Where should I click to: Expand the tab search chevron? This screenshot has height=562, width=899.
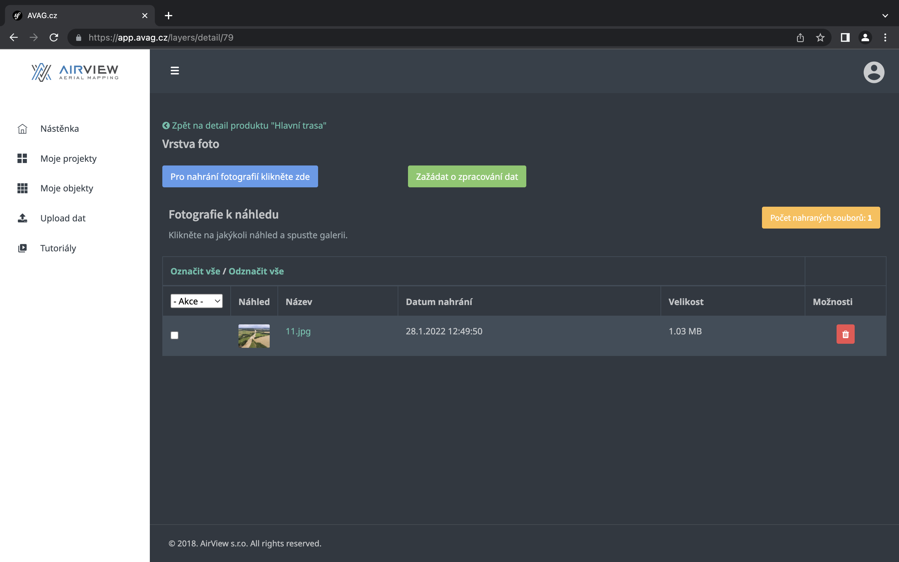[x=885, y=16]
